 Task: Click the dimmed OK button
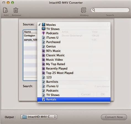[103, 94]
